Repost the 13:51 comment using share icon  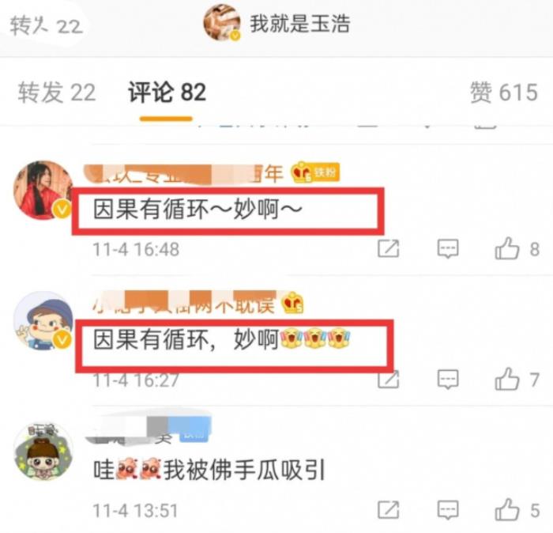(x=389, y=510)
